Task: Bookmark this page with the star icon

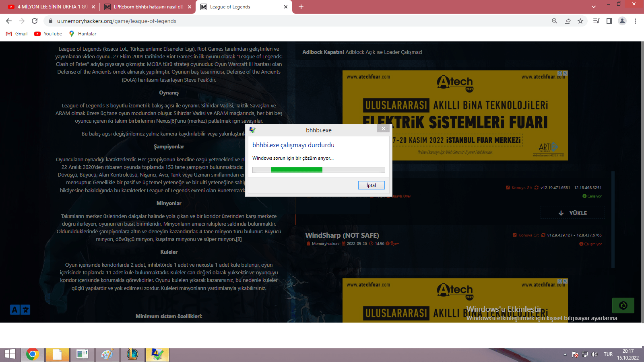Action: click(580, 21)
